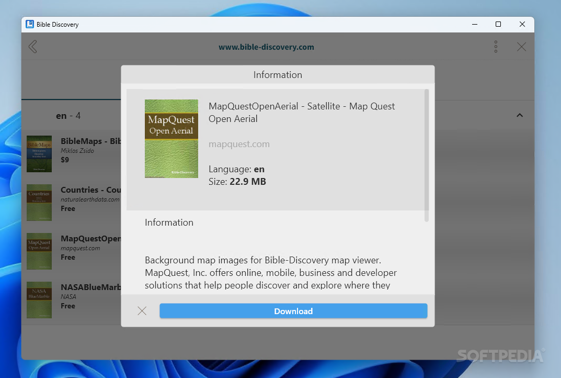Click the Download button
The width and height of the screenshot is (561, 378).
(293, 311)
